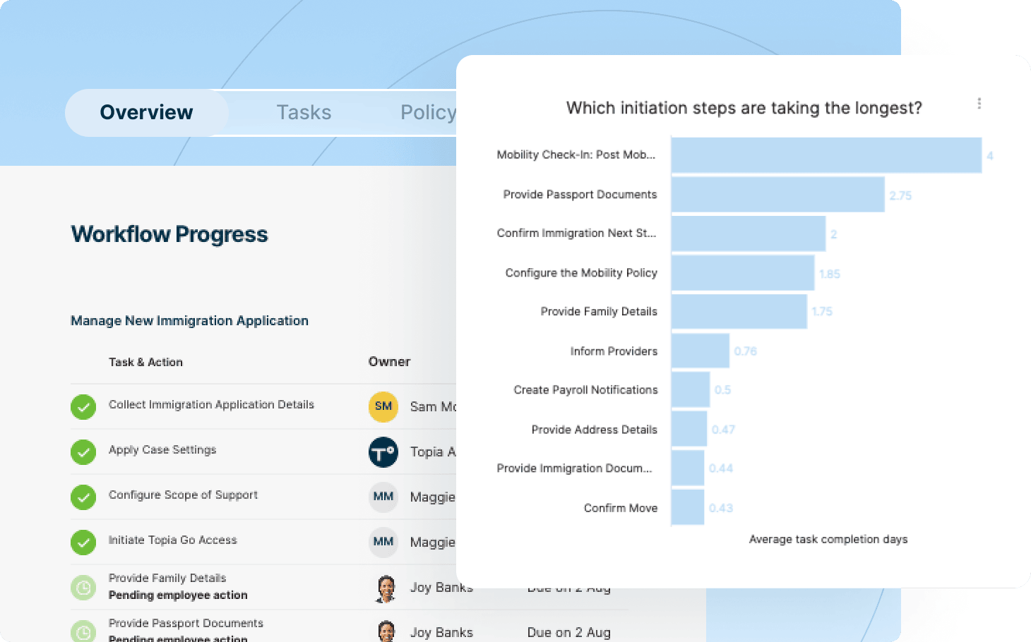Click the Topia logo owner avatar
This screenshot has width=1031, height=642.
pos(383,452)
